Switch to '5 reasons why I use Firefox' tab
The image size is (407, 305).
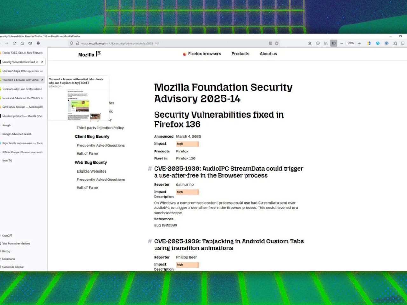point(23,89)
